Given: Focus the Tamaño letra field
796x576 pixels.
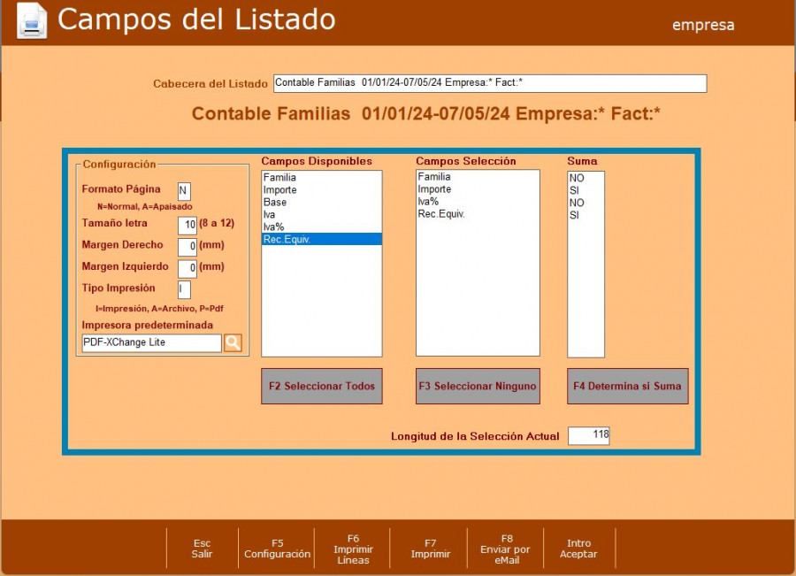Looking at the screenshot, I should [187, 225].
